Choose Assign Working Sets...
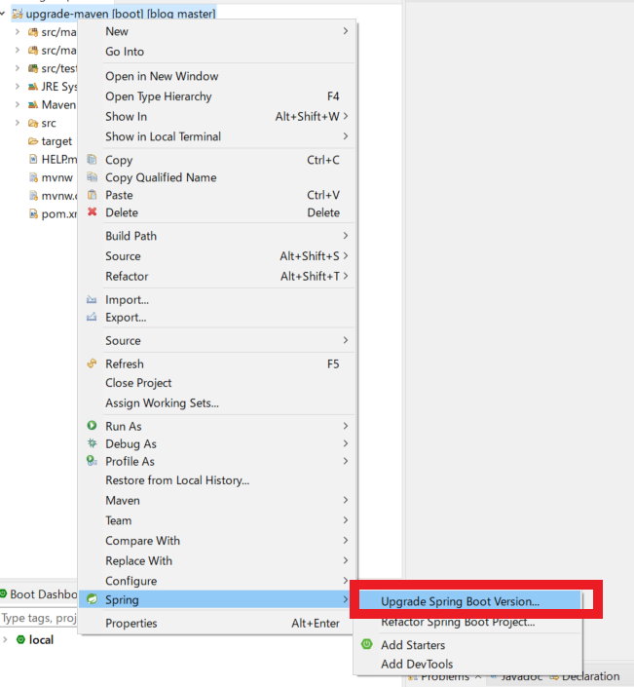The image size is (634, 687). click(162, 403)
